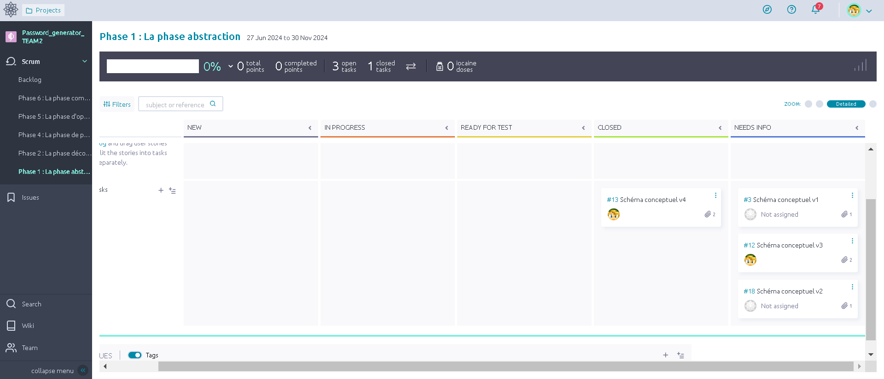The image size is (884, 379).
Task: Open the notifications bell
Action: [x=815, y=10]
